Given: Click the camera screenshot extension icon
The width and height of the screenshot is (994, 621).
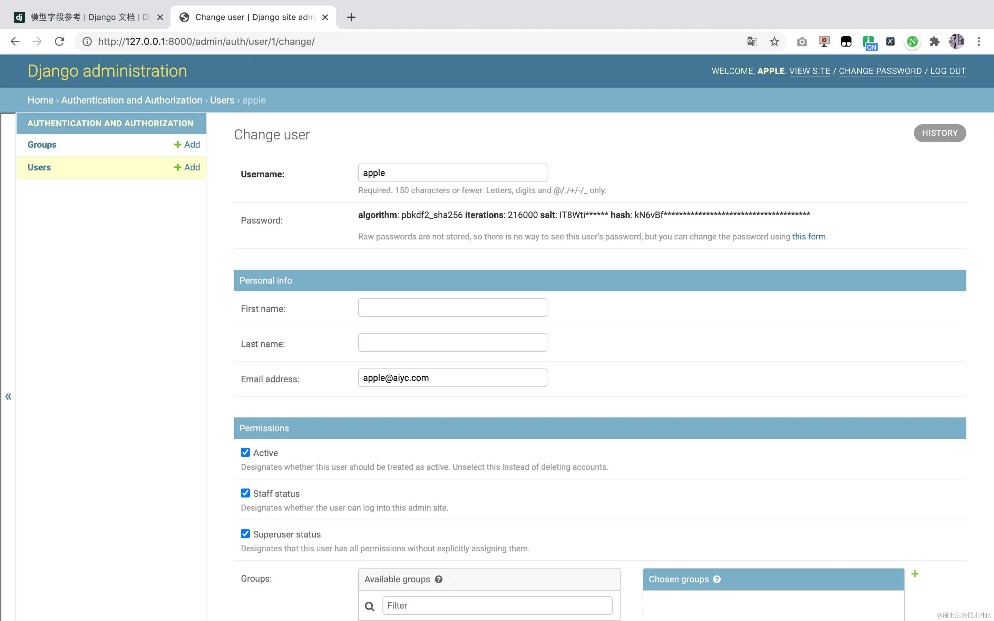Looking at the screenshot, I should tap(802, 41).
